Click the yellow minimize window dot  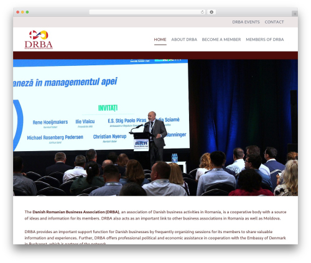[x=22, y=12]
